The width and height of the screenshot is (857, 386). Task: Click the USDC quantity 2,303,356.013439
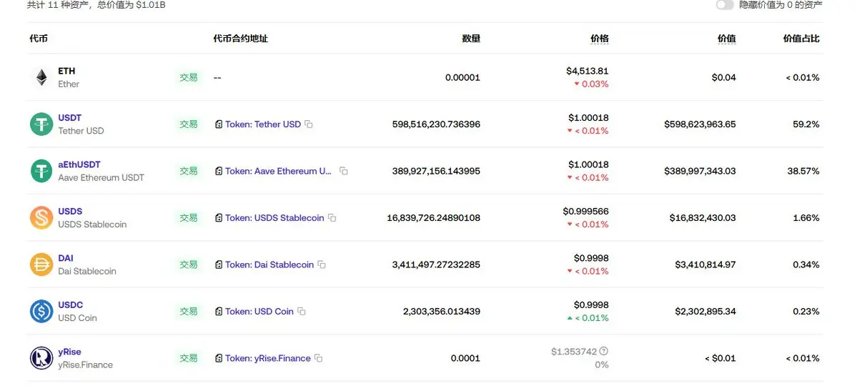442,311
